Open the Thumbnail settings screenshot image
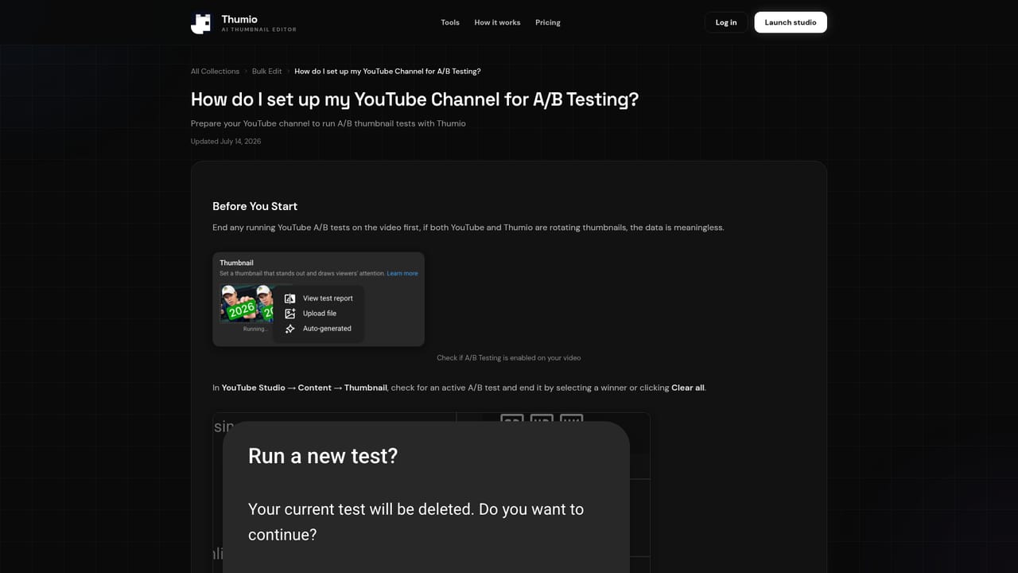 [318, 299]
